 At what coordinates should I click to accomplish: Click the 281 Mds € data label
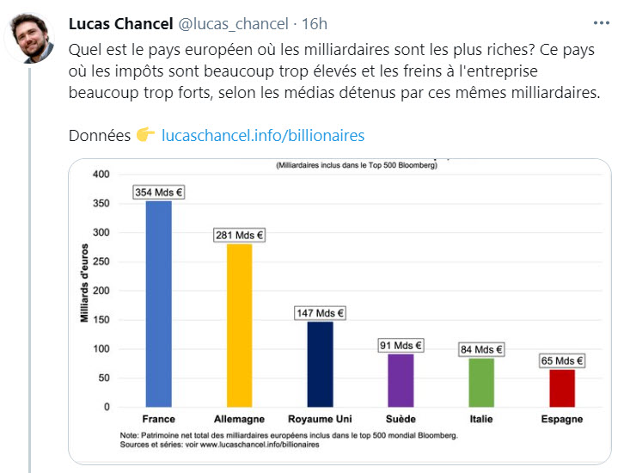[x=239, y=235]
